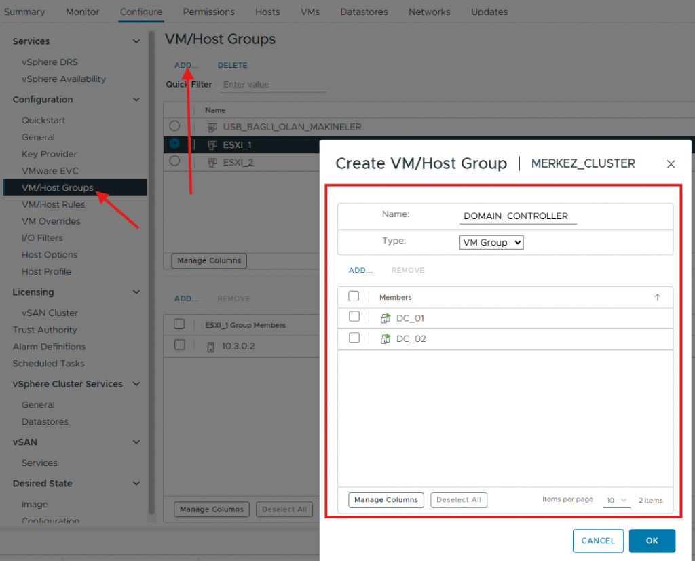
Task: Click ADD... above the dialog Members list
Action: pos(360,270)
